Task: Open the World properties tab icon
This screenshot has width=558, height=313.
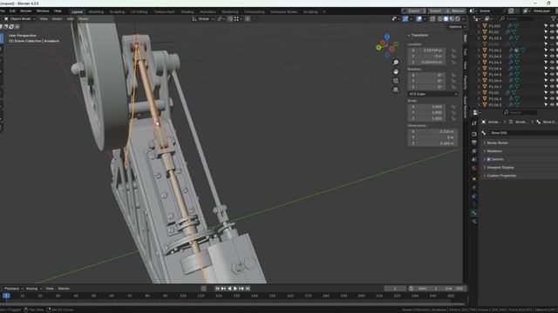Action: pyautogui.click(x=474, y=169)
